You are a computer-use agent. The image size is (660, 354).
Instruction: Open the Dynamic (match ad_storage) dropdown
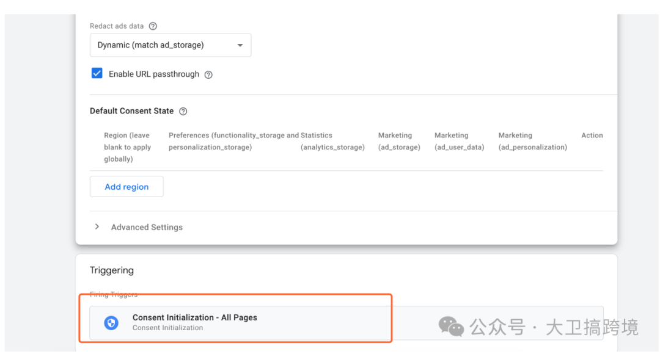pyautogui.click(x=170, y=45)
